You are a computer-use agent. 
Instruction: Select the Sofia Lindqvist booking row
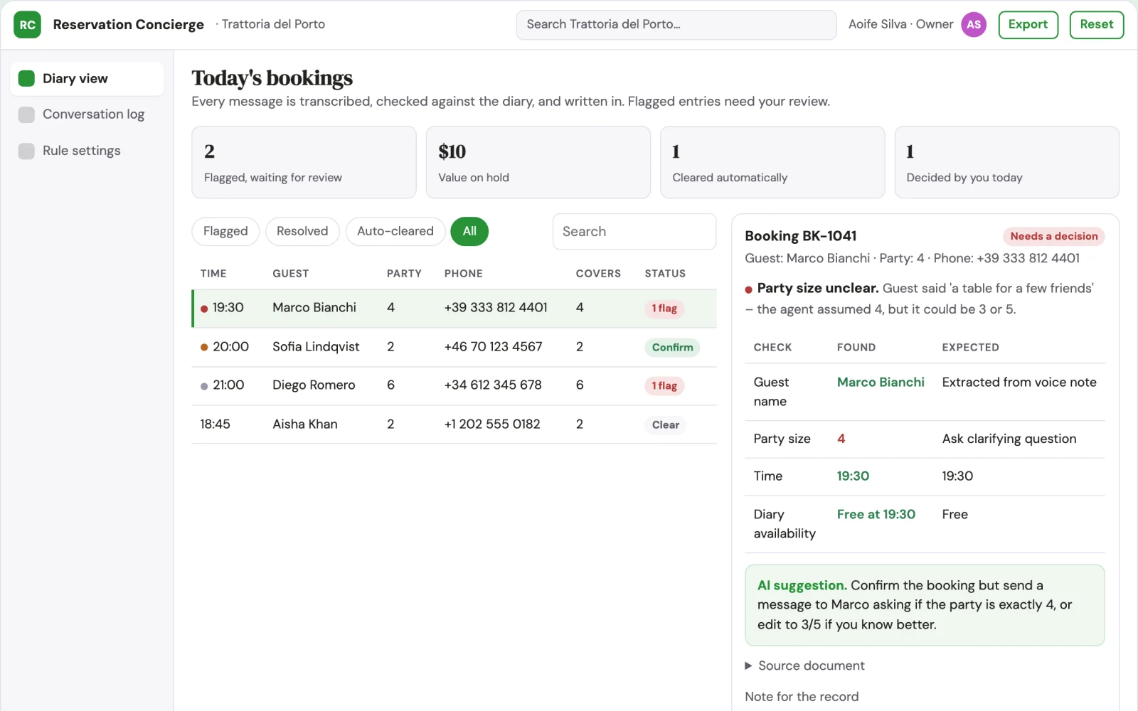pos(454,348)
